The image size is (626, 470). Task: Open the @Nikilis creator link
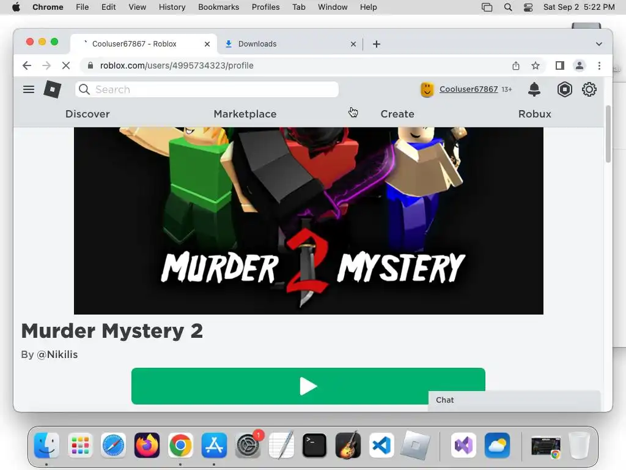[57, 354]
